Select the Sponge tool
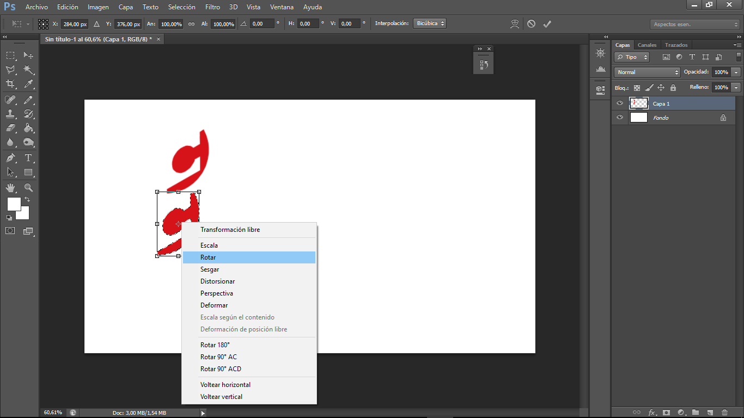Image resolution: width=744 pixels, height=418 pixels. 29,142
